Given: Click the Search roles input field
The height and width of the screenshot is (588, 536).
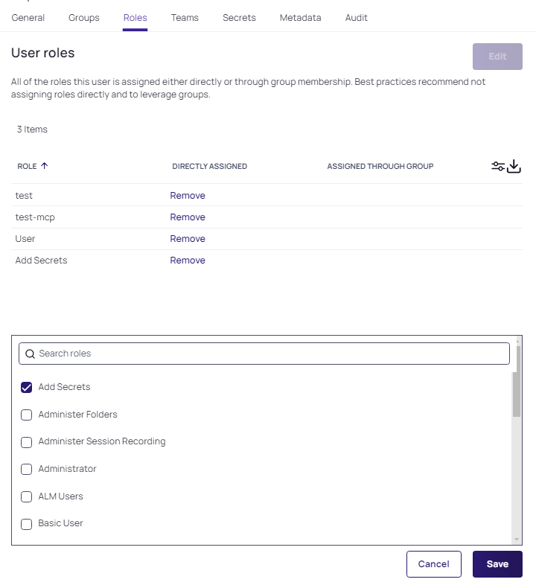Looking at the screenshot, I should 264,354.
